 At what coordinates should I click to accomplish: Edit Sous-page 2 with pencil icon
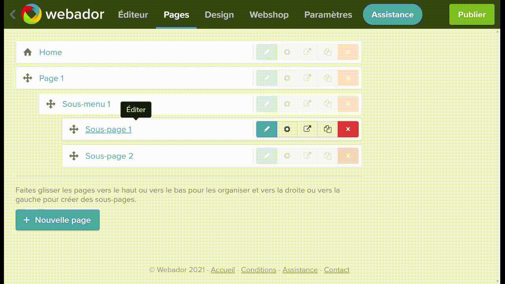point(267,156)
